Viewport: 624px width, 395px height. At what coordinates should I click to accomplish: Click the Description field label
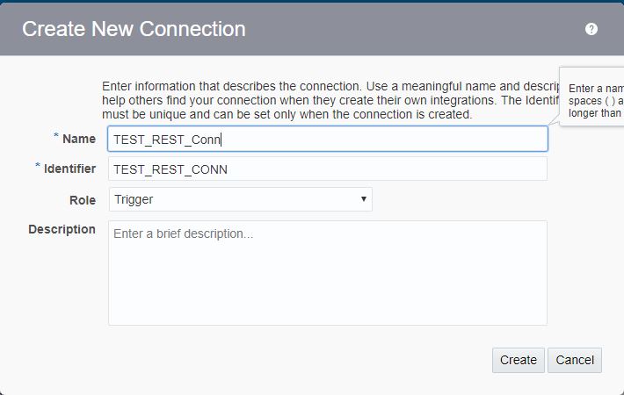pos(62,229)
